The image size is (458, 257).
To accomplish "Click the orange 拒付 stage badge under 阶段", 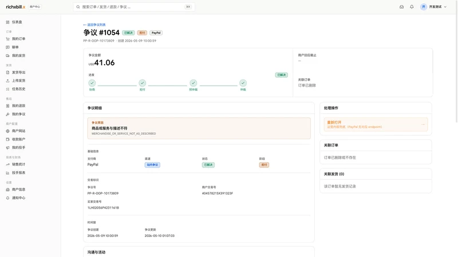I will tap(264, 165).
